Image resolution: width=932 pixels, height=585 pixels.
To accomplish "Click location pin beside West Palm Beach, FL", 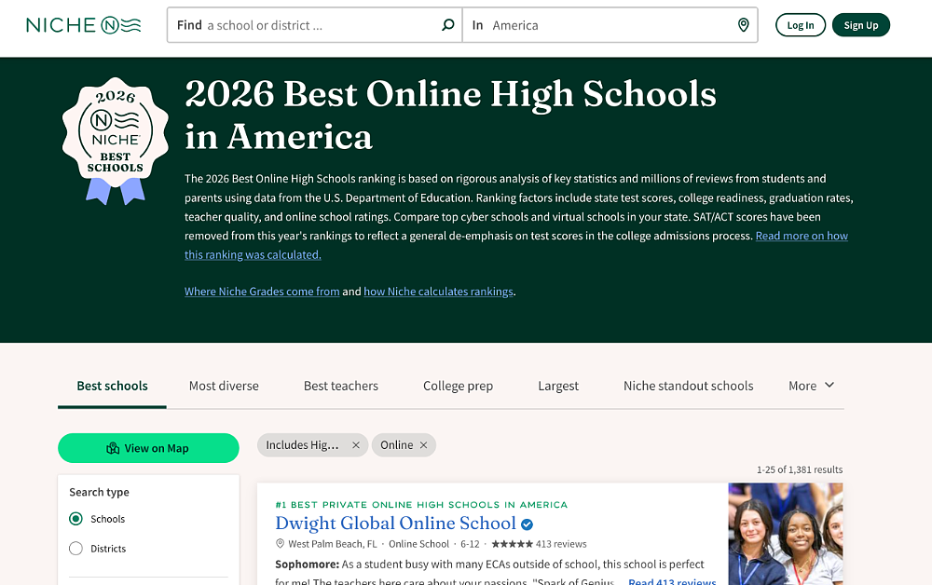I will click(280, 543).
